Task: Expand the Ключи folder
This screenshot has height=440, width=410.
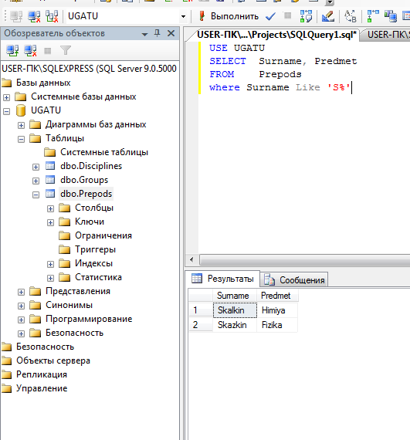Action: pyautogui.click(x=50, y=222)
